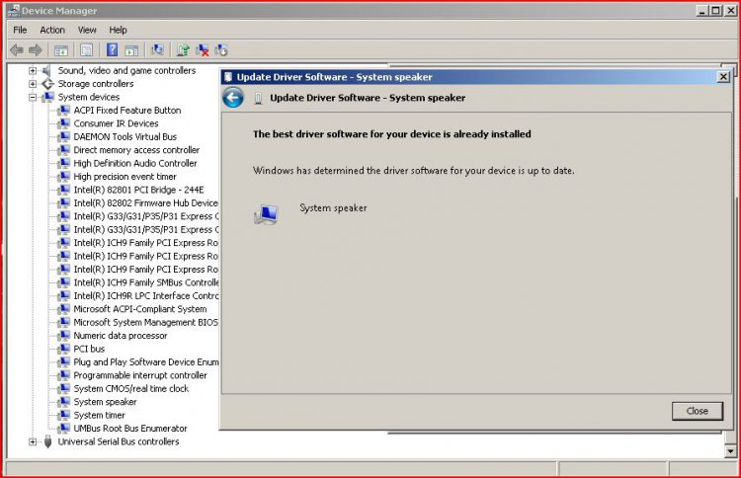The height and width of the screenshot is (478, 741).
Task: Click the Device Manager title bar icon
Action: tap(13, 11)
